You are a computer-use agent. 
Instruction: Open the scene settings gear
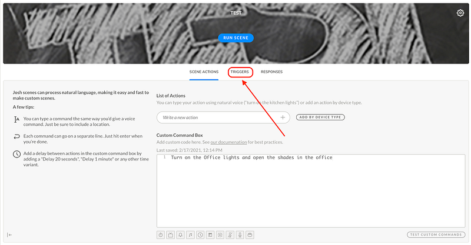point(460,13)
